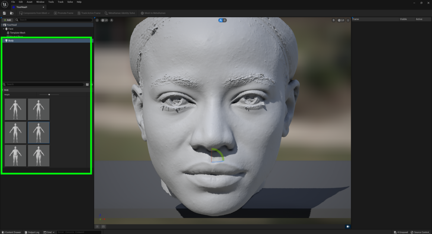Open details panel property matrix grid icon
Viewport: 432px width, 234px height.
(x=88, y=84)
